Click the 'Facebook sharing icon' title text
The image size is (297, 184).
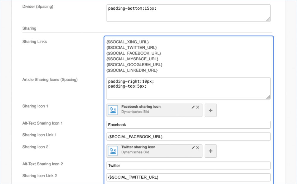tap(141, 106)
